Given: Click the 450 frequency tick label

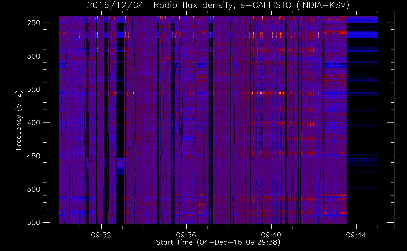Looking at the screenshot, I should [34, 156].
